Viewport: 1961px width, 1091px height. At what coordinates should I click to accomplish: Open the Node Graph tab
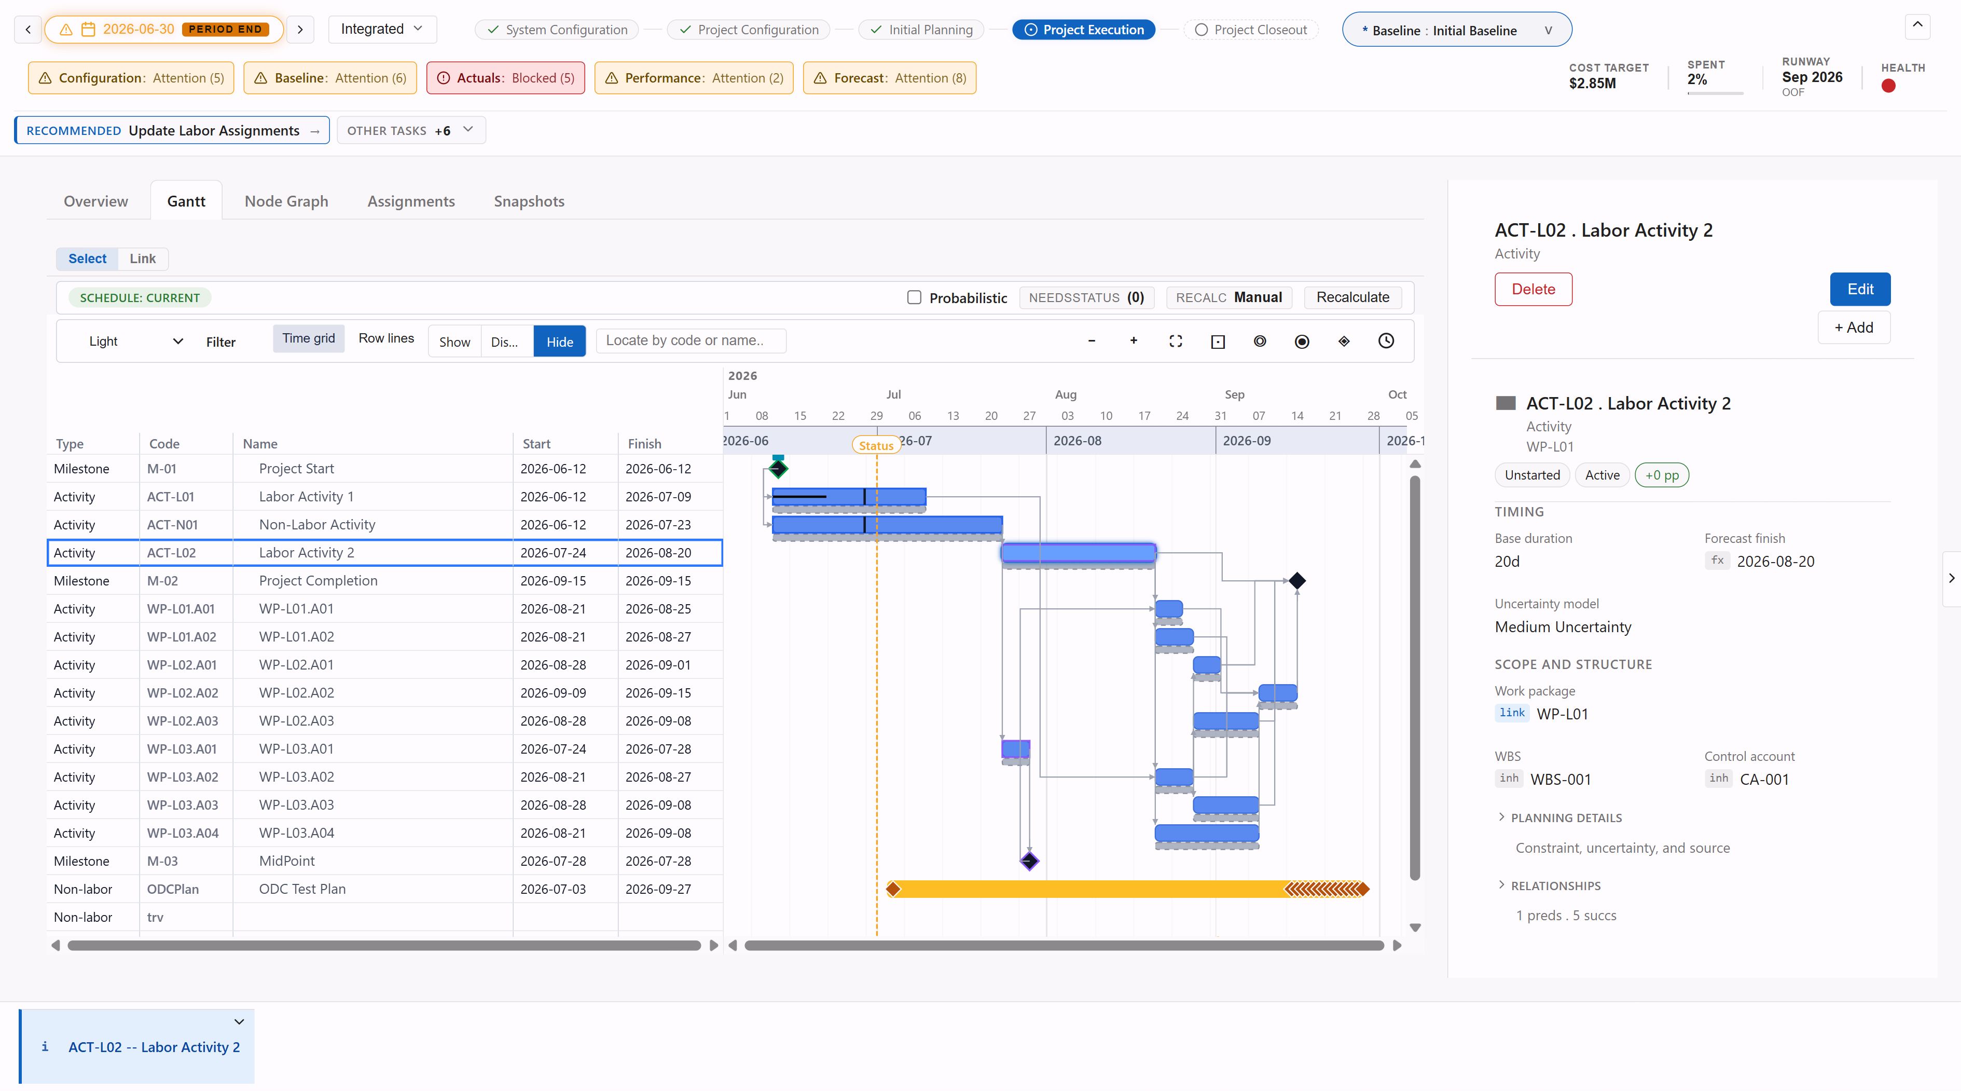(286, 201)
